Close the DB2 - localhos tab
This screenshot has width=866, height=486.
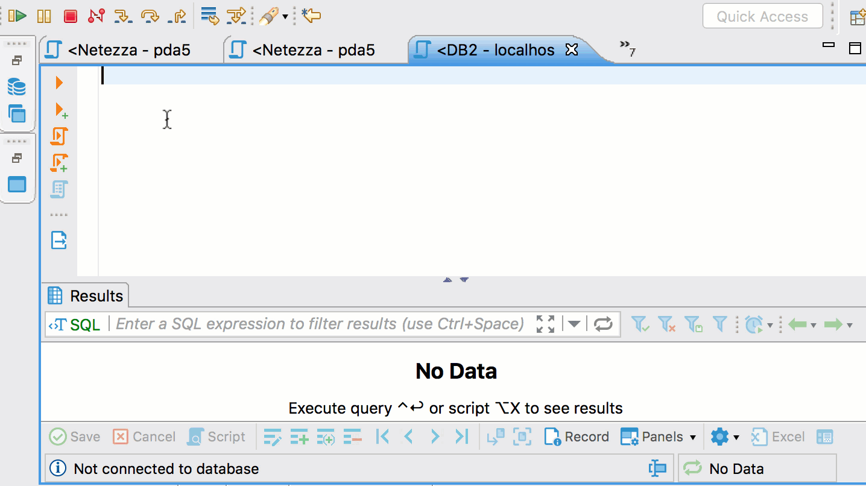click(572, 49)
